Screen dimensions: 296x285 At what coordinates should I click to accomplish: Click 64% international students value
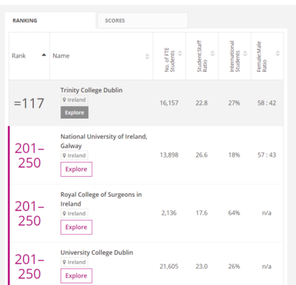point(234,213)
